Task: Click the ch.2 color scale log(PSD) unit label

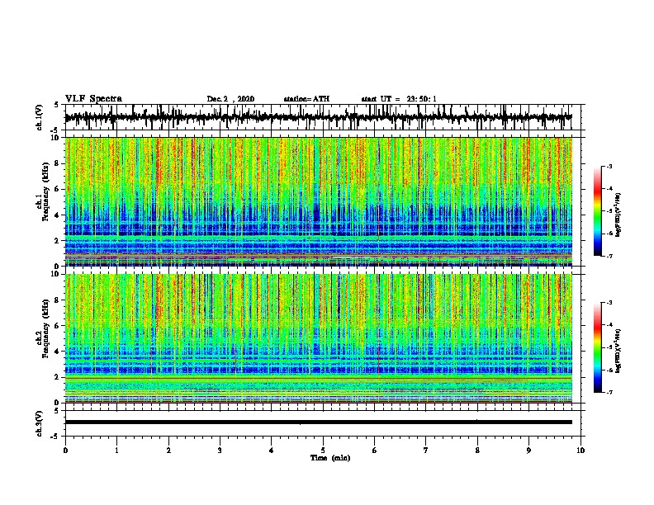Action: pyautogui.click(x=618, y=351)
